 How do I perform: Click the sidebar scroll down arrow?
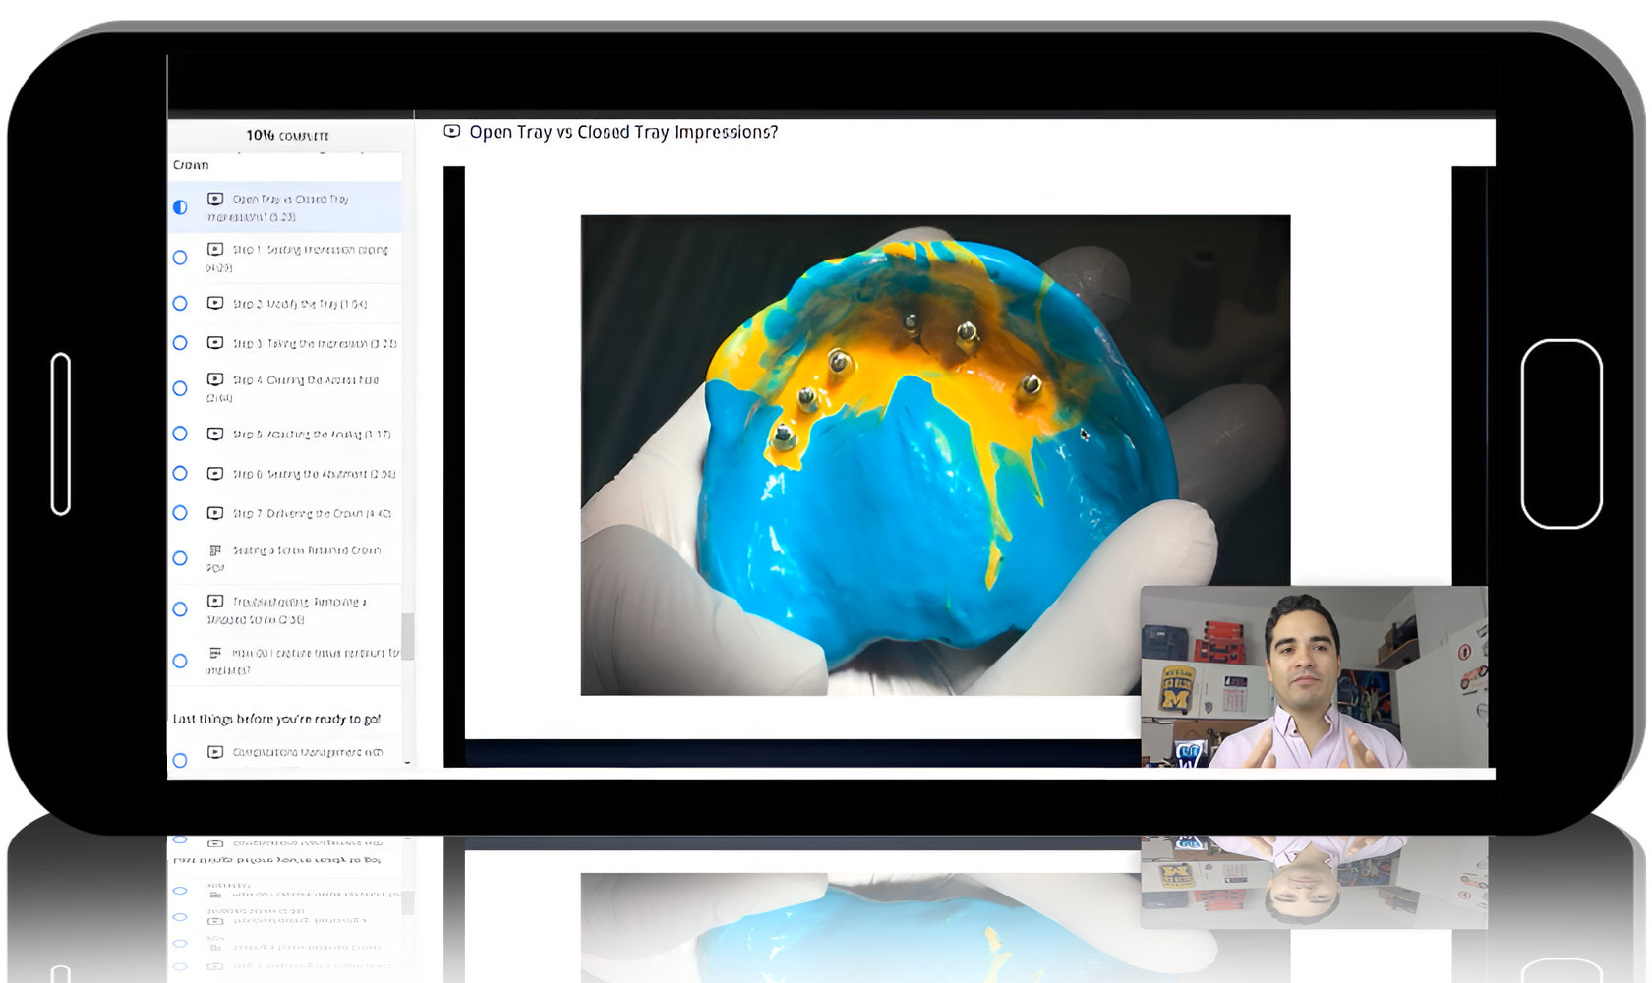[407, 763]
